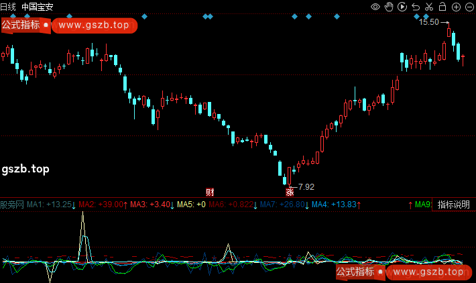
Task: Click the 股旁网 indicator name label
Action: tap(12, 205)
